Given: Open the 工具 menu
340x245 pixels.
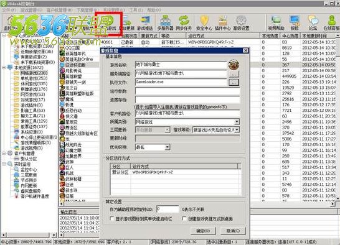Looking at the screenshot, I should [x=136, y=10].
